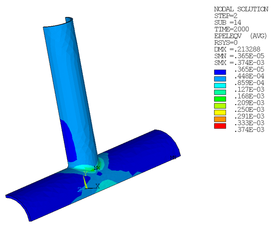This screenshot has width=272, height=230.
Task: Click the '.209E-03' legend value
Action: (x=249, y=103)
